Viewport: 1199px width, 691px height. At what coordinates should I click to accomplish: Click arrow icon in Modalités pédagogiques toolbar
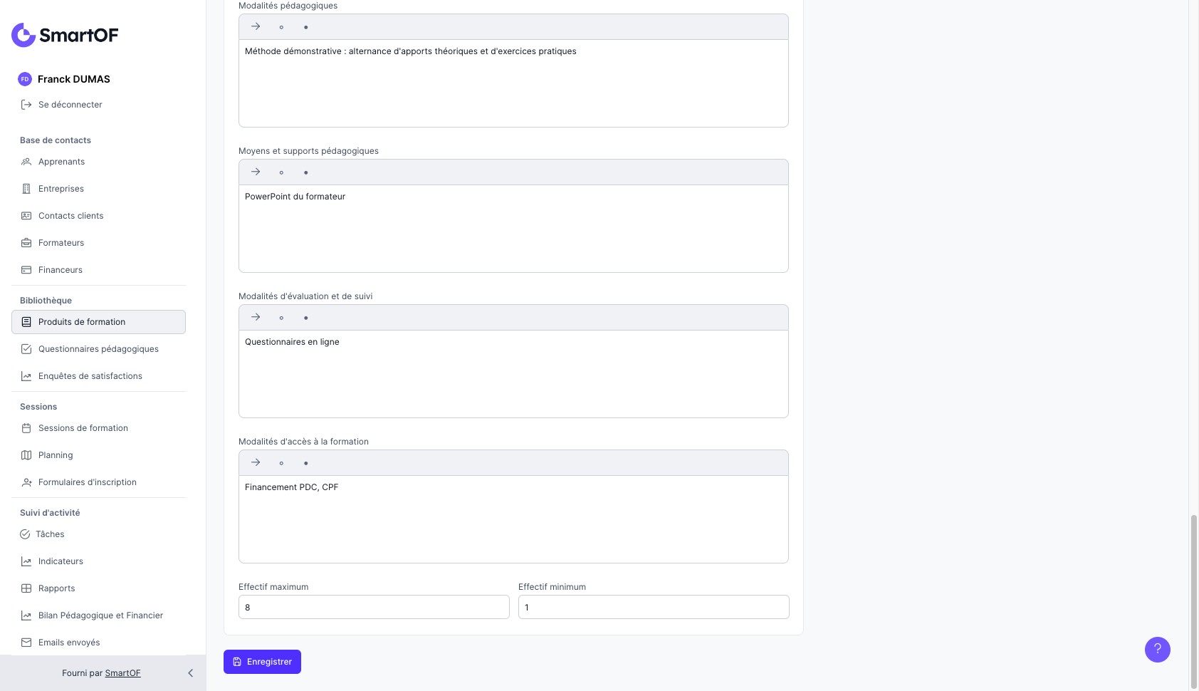point(256,27)
